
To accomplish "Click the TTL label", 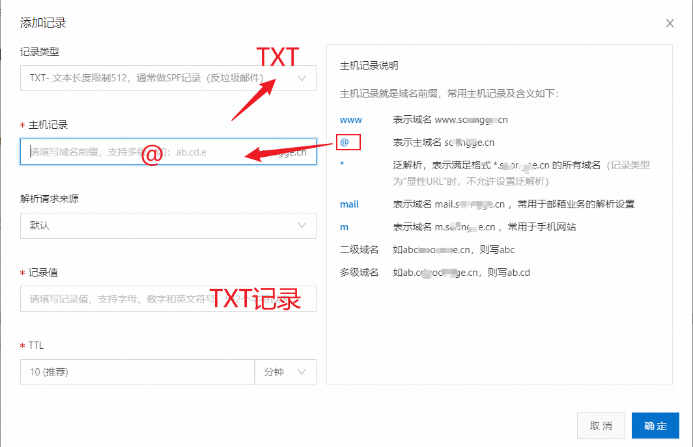I will pos(36,345).
